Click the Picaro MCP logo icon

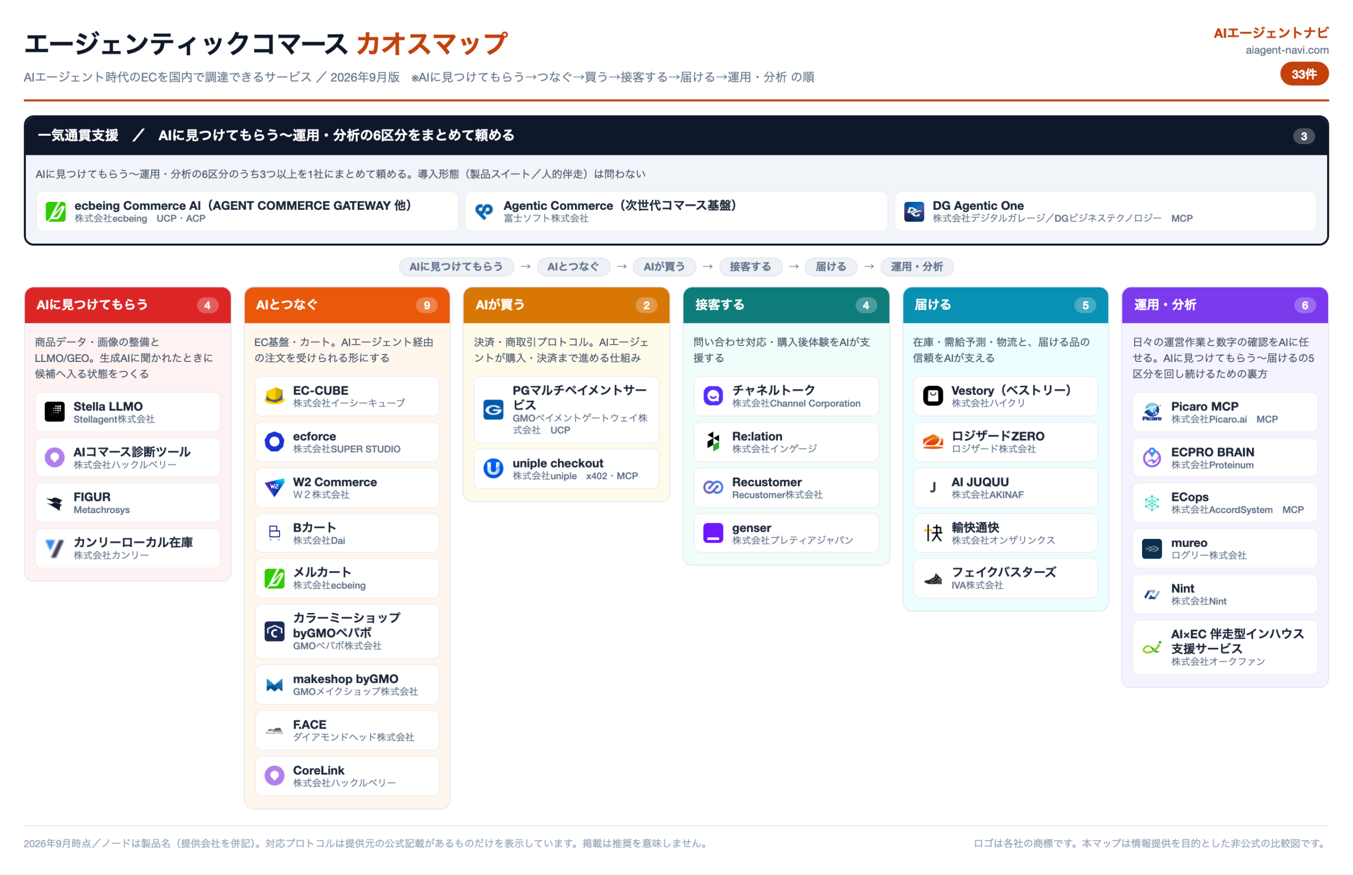1152,412
